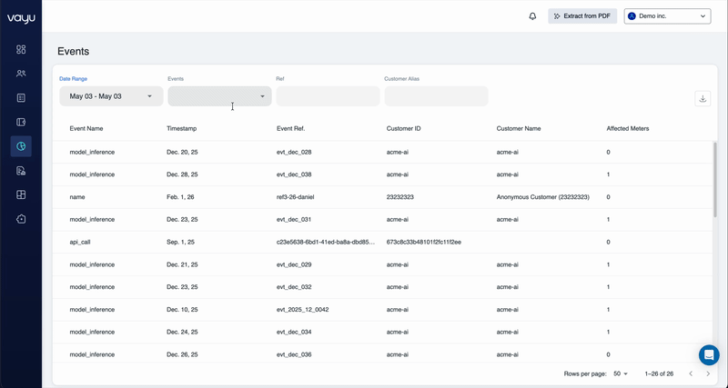The height and width of the screenshot is (388, 728).
Task: Click the Demo inc. avatar icon
Action: tap(632, 15)
